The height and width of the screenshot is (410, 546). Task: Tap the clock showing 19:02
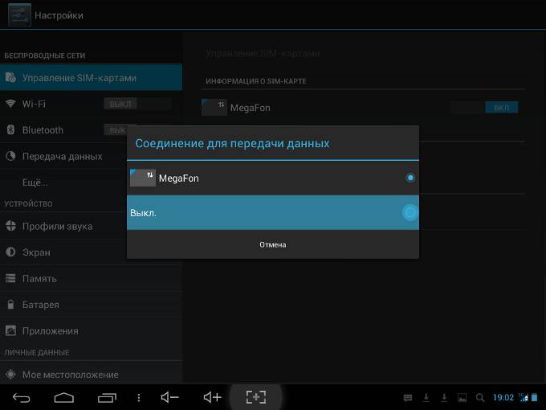[503, 397]
